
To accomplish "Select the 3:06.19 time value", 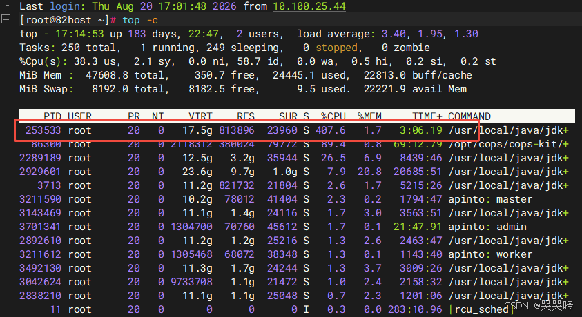I will (421, 130).
